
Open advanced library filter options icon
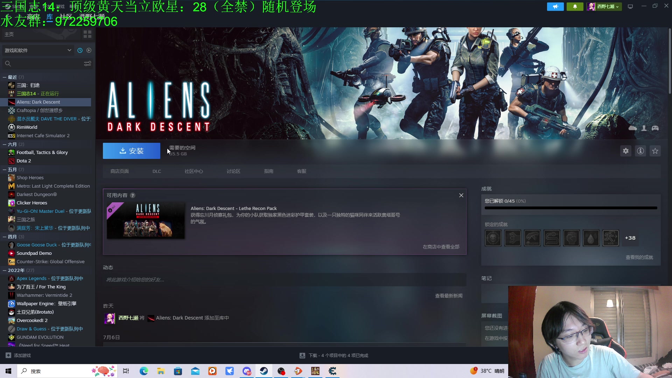(x=87, y=64)
